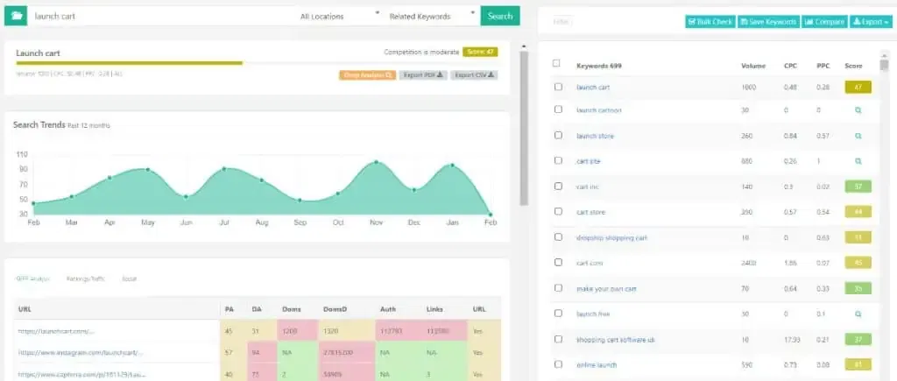The width and height of the screenshot is (897, 381).
Task: Check the box for make your own cart
Action: click(558, 288)
